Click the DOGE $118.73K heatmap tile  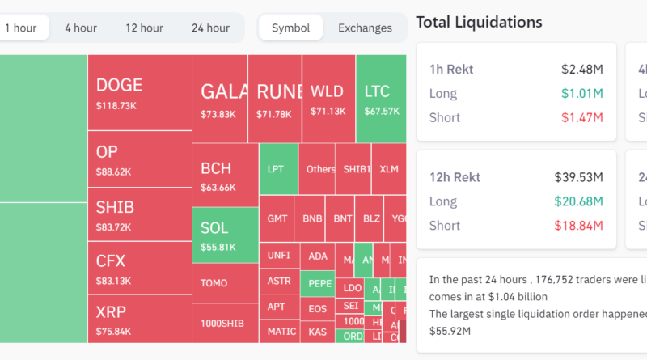pos(139,92)
